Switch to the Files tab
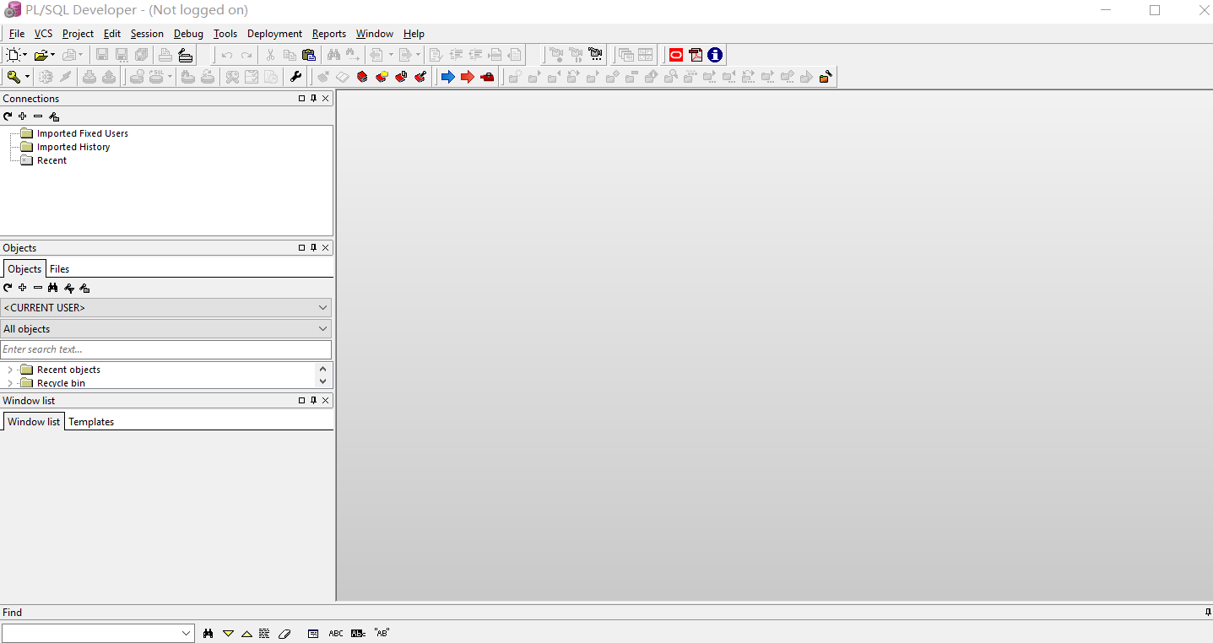Viewport: 1213px width, 643px height. tap(59, 269)
